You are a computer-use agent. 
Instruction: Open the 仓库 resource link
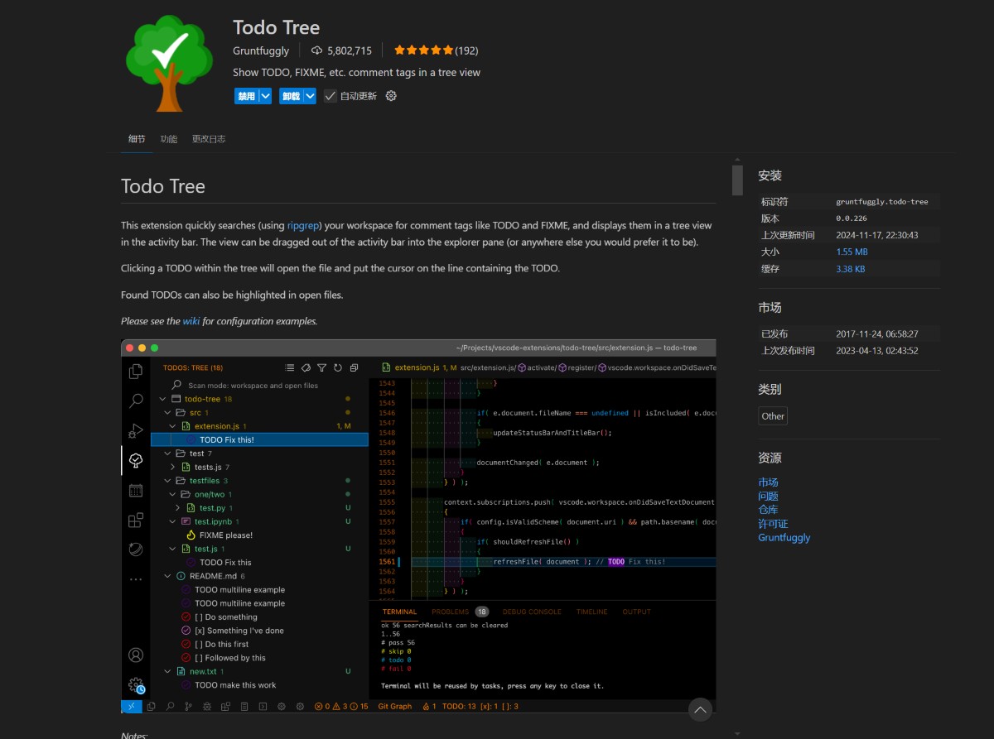(x=768, y=510)
